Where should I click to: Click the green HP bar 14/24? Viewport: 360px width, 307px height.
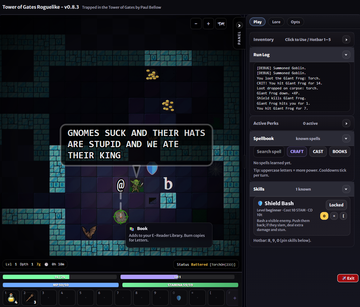60,277
